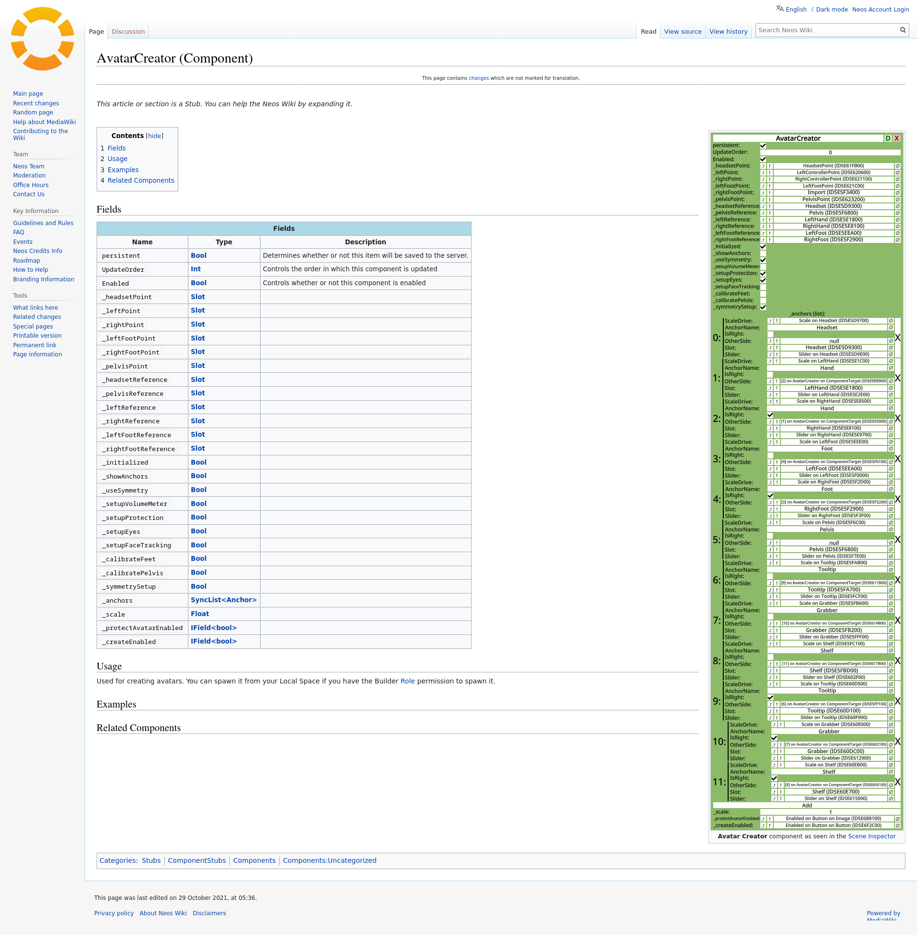The image size is (917, 935).
Task: Click the language icon beside English
Action: pos(779,9)
